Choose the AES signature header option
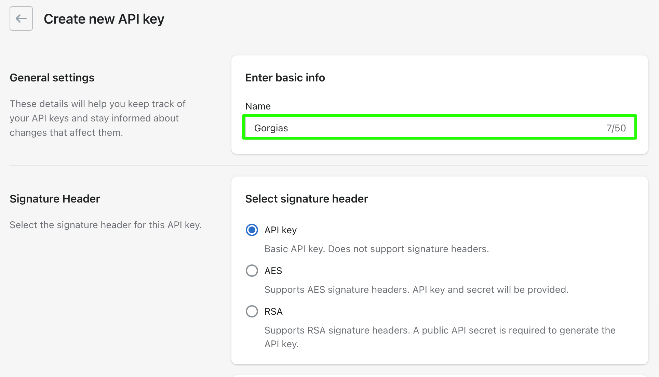Screen dimensions: 659x377 click(252, 271)
